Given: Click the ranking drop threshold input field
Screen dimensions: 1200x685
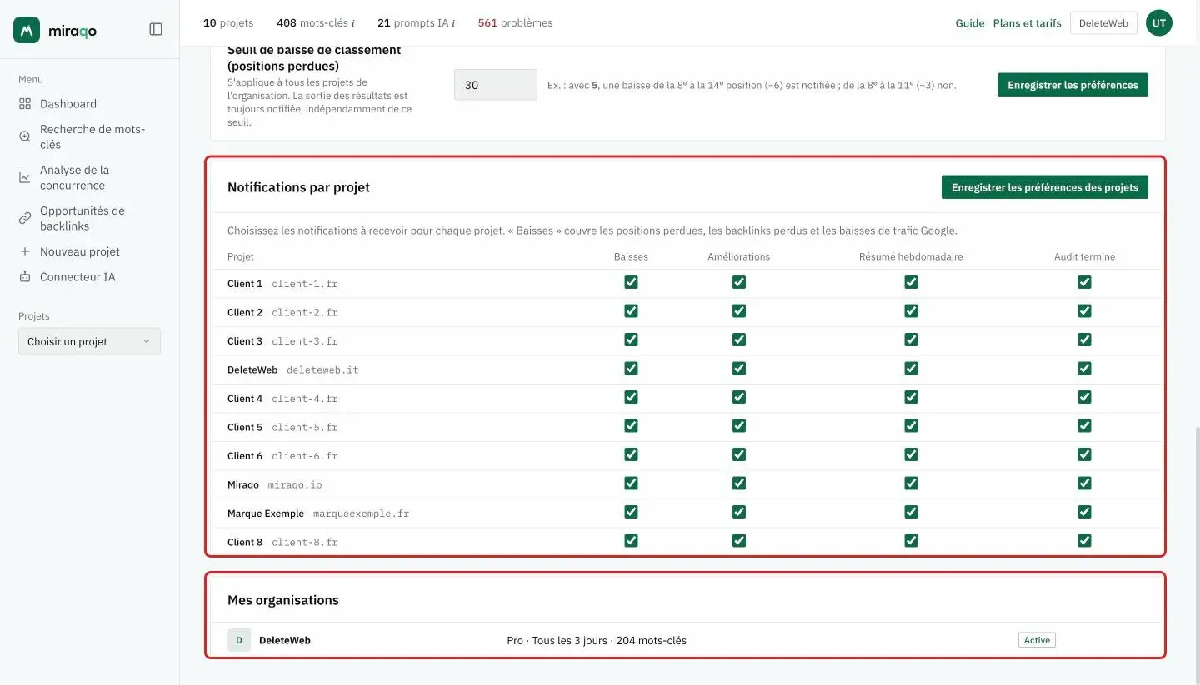Looking at the screenshot, I should [x=496, y=85].
